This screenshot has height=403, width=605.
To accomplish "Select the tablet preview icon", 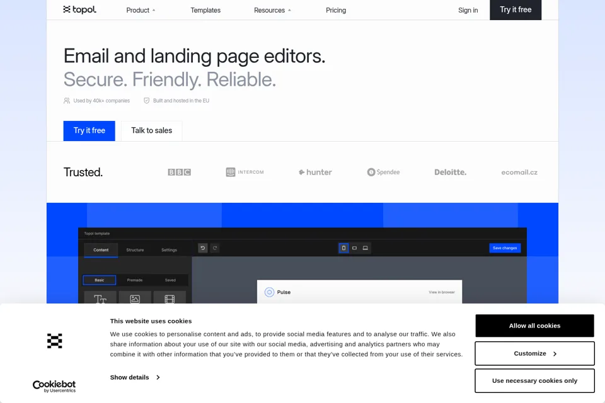I will coord(354,248).
